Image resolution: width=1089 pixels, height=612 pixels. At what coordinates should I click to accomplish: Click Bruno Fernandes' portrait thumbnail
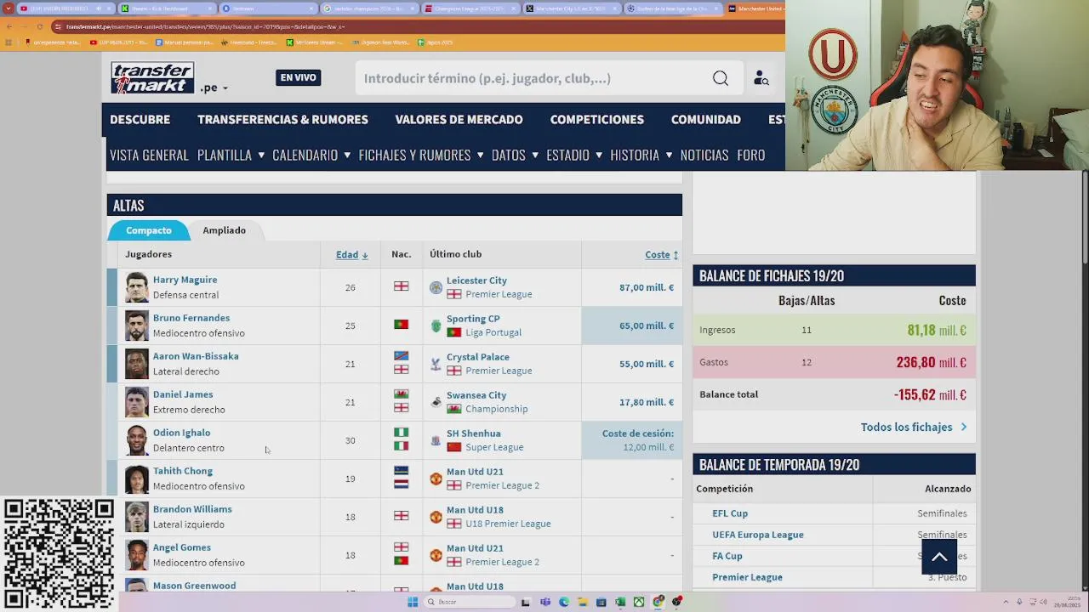coord(137,326)
